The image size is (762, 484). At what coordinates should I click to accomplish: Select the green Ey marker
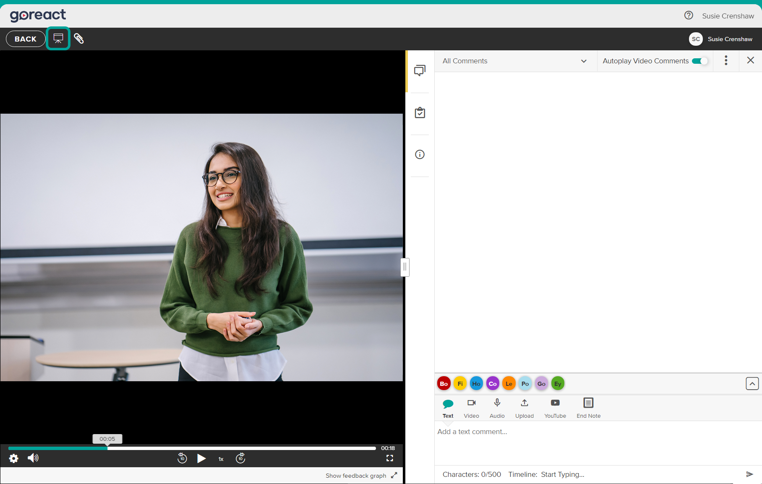pos(558,384)
